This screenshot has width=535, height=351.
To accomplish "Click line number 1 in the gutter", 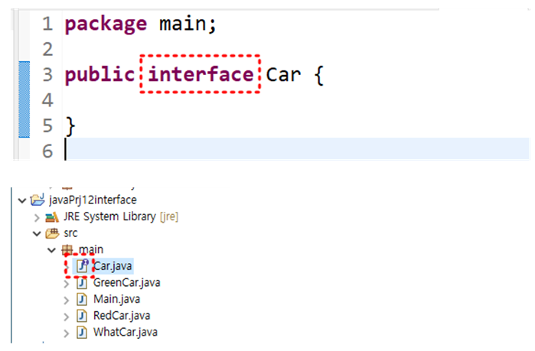I will tap(47, 24).
